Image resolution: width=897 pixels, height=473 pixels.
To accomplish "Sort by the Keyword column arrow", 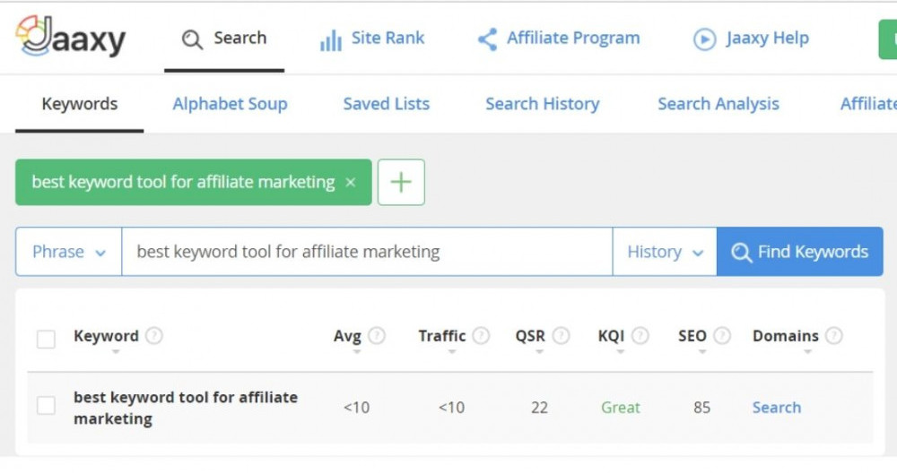I will click(116, 352).
